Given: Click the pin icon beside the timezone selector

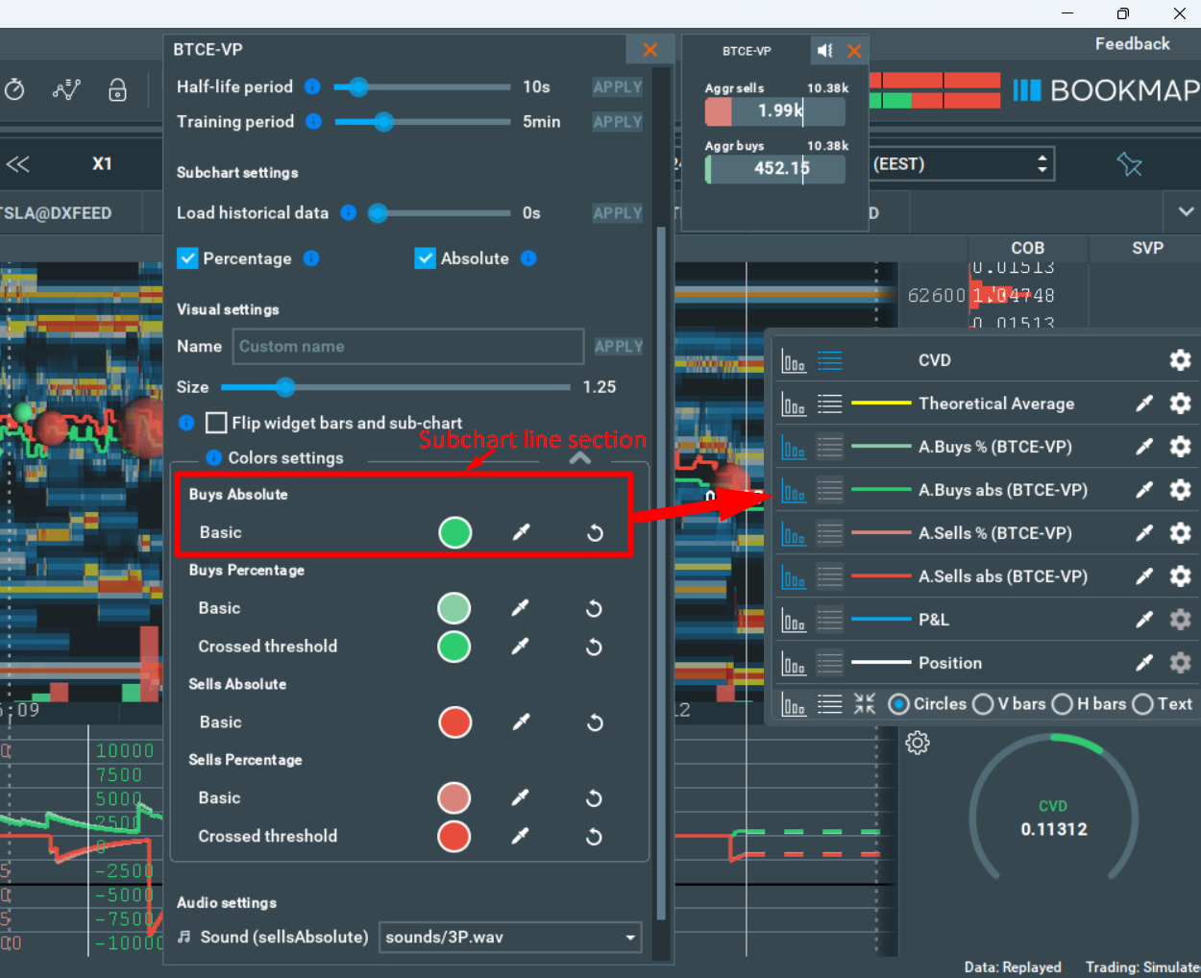Looking at the screenshot, I should pos(1130,164).
